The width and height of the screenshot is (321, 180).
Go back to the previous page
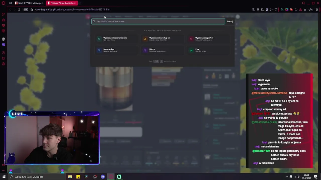pos(10,9)
